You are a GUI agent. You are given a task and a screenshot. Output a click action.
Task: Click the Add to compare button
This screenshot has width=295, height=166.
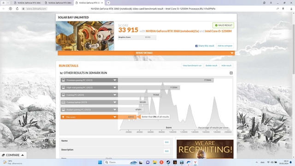225,46
